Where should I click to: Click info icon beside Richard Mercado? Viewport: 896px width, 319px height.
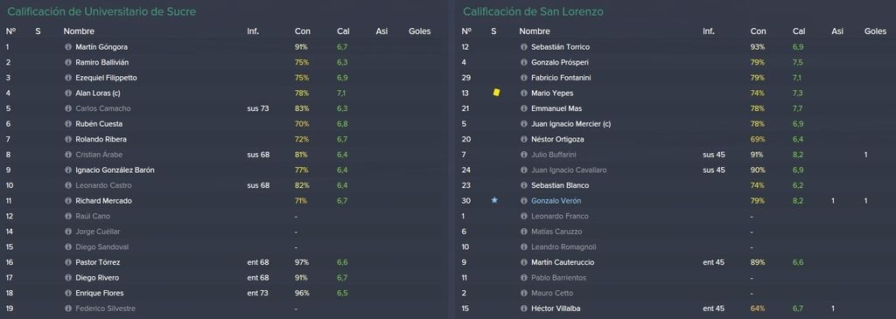click(68, 201)
